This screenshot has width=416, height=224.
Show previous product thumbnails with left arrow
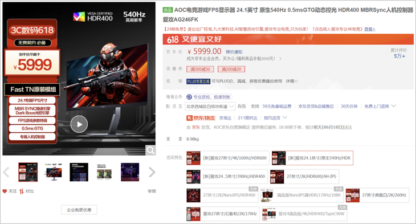coord(6,172)
